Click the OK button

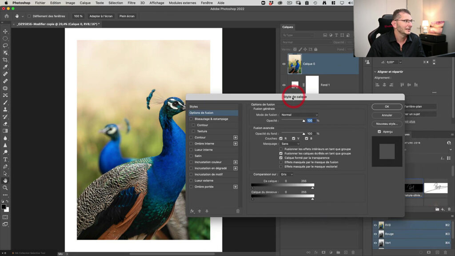click(386, 107)
